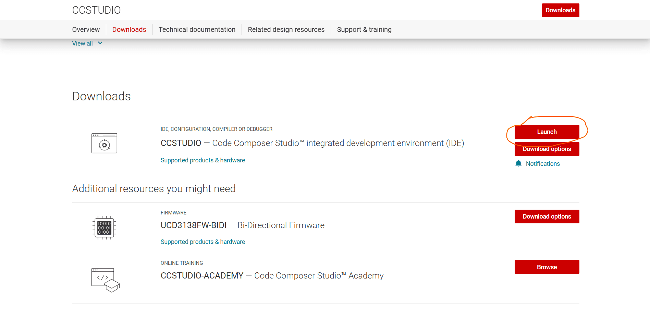The image size is (650, 309).
Task: Open Supported products & hardware under CCSTUDIO
Action: coord(203,160)
